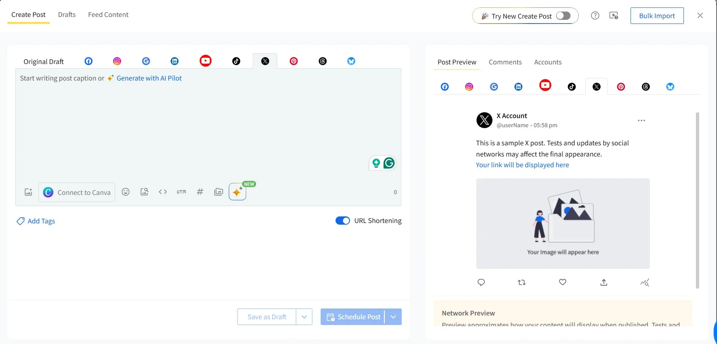Select the Instagram tab in the editor

pos(117,61)
